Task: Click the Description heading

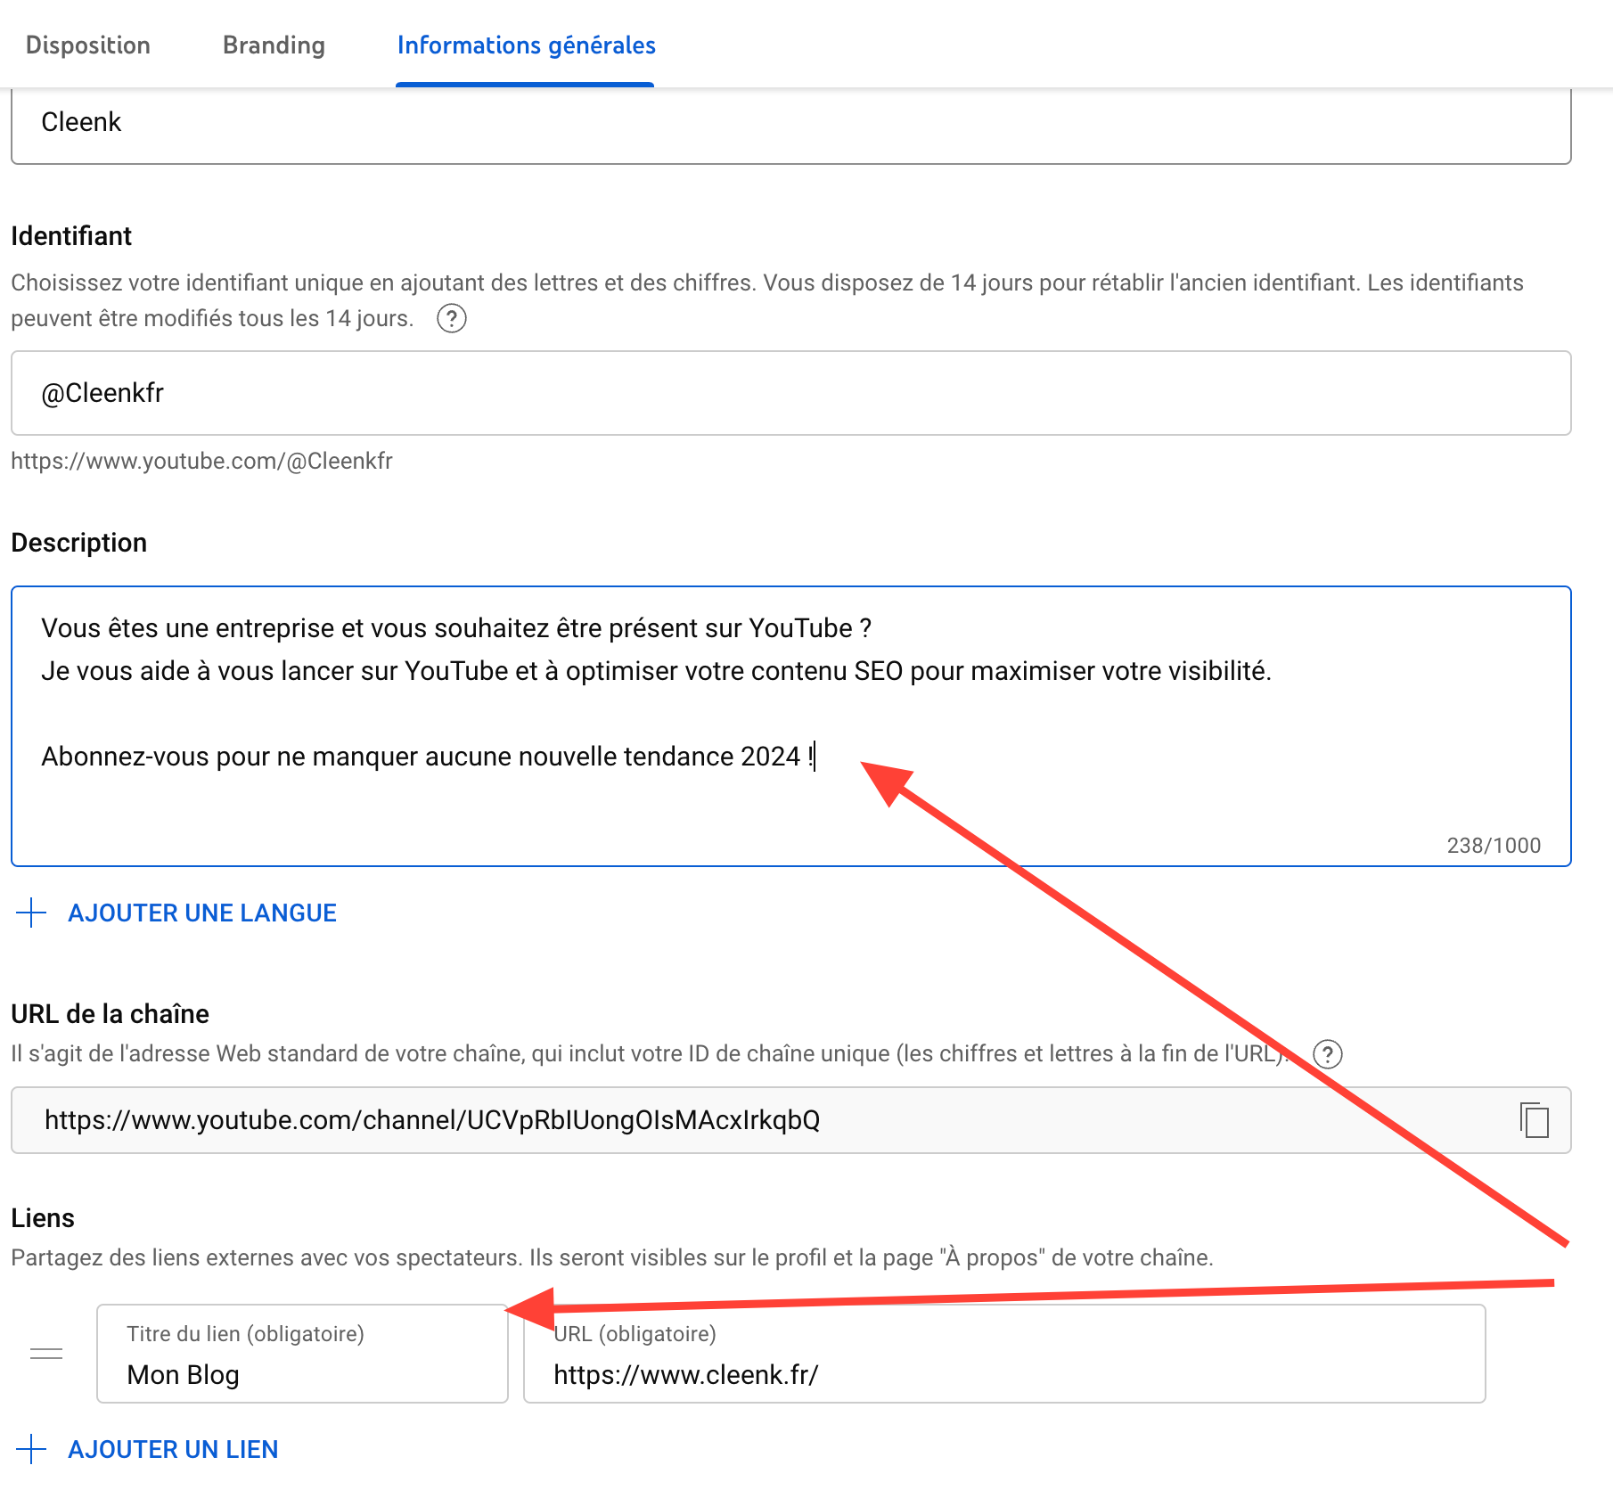Action: [x=78, y=543]
